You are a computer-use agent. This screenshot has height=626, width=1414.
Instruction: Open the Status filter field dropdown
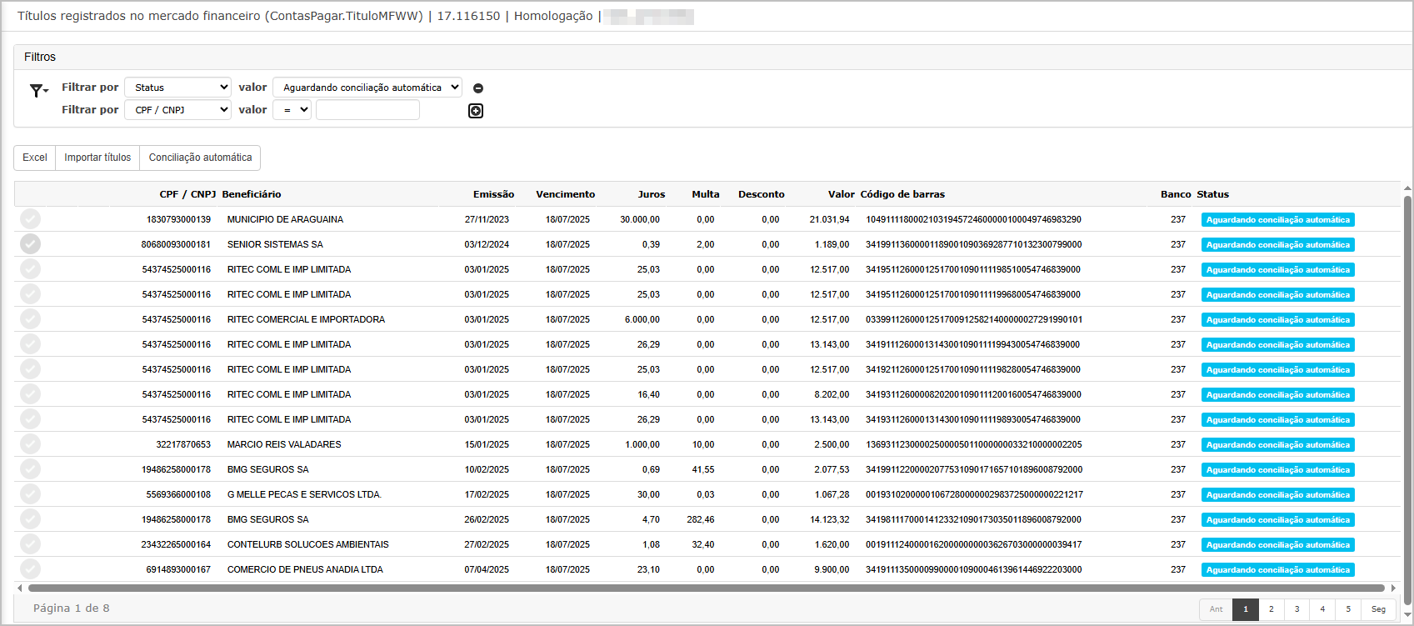tap(177, 88)
